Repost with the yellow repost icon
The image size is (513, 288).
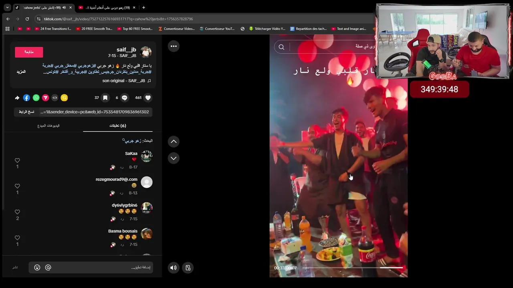point(64,98)
